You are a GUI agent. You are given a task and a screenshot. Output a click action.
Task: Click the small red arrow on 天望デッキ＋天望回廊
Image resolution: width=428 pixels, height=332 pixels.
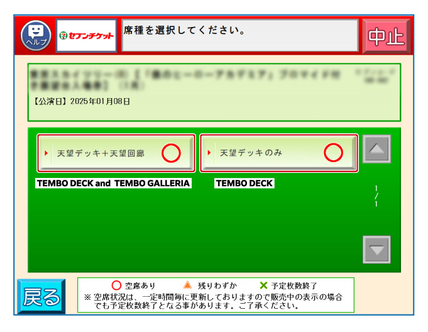coord(46,153)
